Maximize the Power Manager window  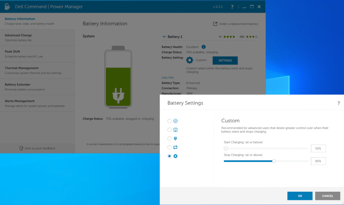coord(252,7)
